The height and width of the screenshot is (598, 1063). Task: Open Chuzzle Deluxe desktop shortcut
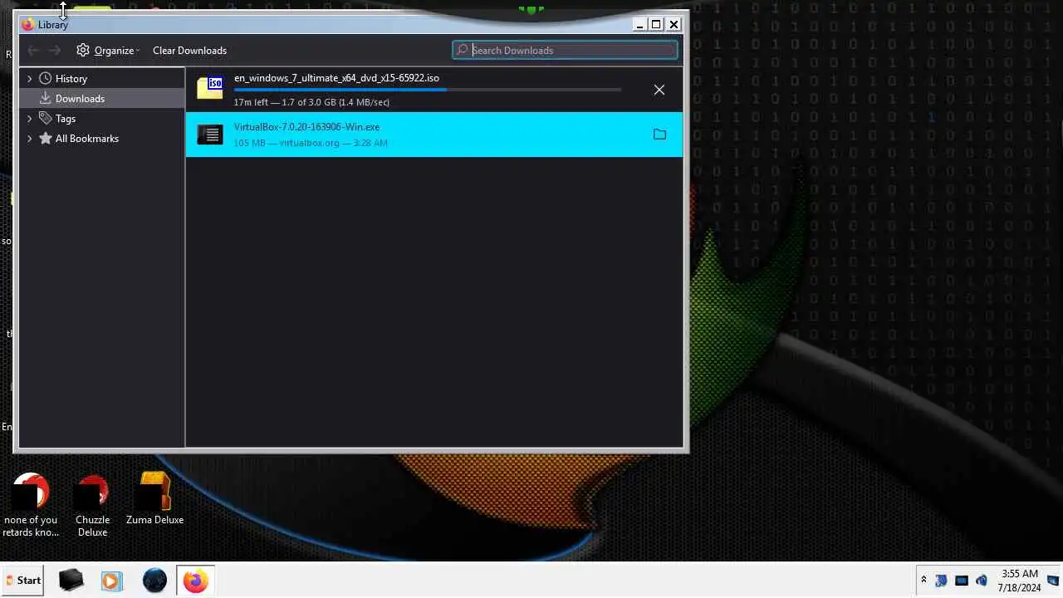pyautogui.click(x=92, y=505)
